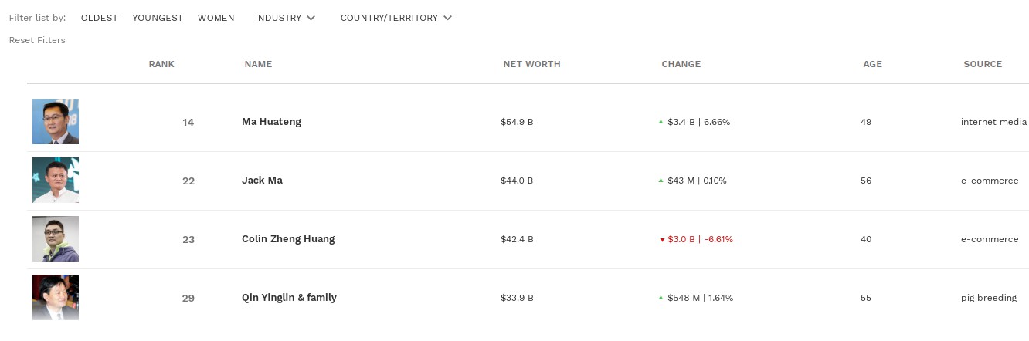
Task: Sort by the Rank column header
Action: coord(161,64)
